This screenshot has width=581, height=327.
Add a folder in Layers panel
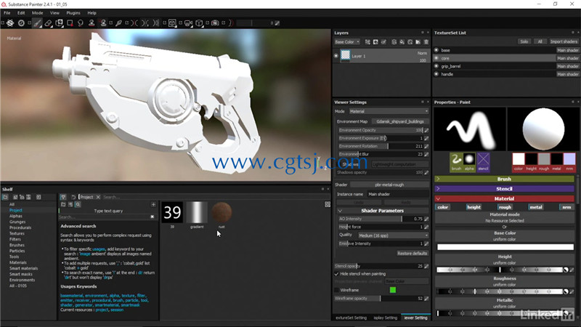pyautogui.click(x=418, y=42)
